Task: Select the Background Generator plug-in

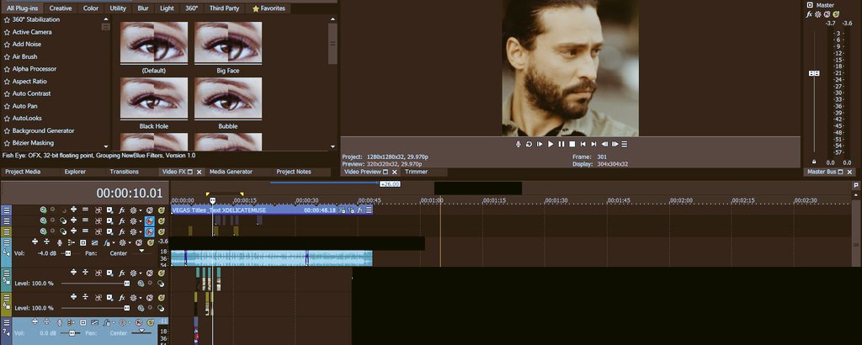Action: [44, 130]
